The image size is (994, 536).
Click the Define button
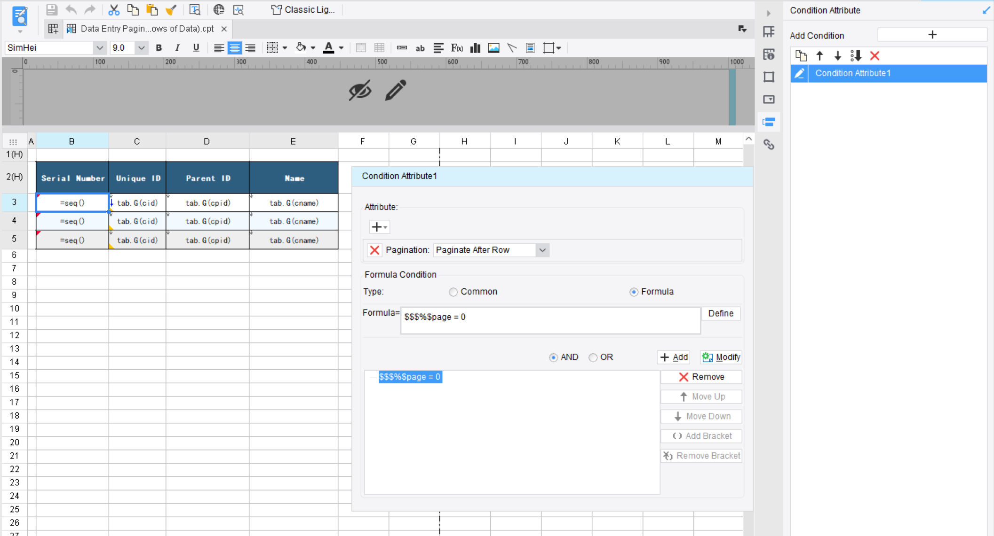pyautogui.click(x=721, y=313)
